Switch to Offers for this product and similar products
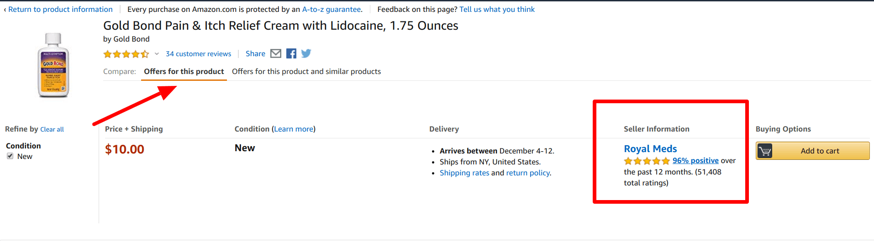This screenshot has width=874, height=243. (x=306, y=71)
